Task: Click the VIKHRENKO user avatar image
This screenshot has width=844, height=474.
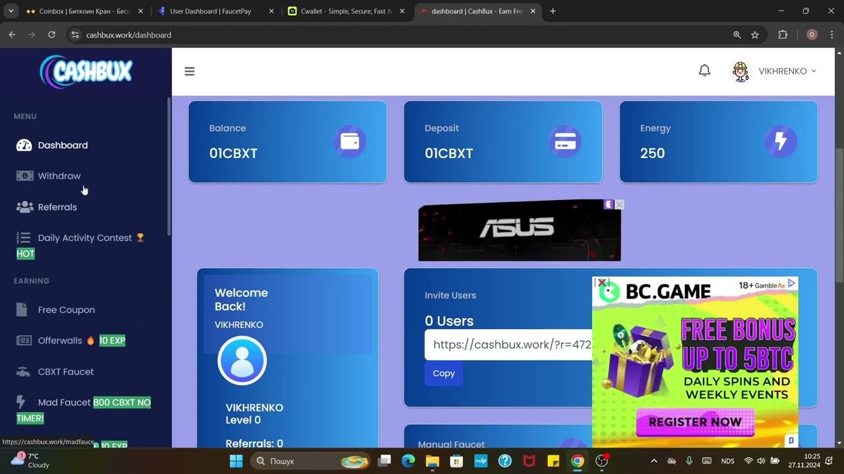Action: coord(741,71)
